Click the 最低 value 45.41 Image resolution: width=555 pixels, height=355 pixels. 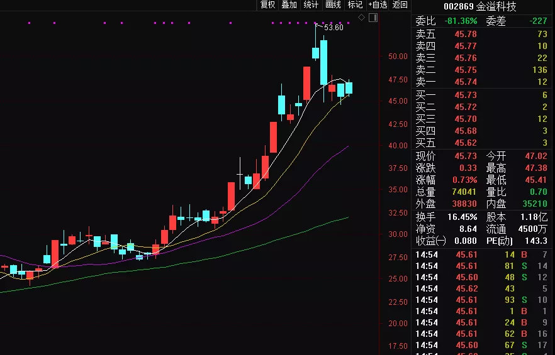(536, 180)
